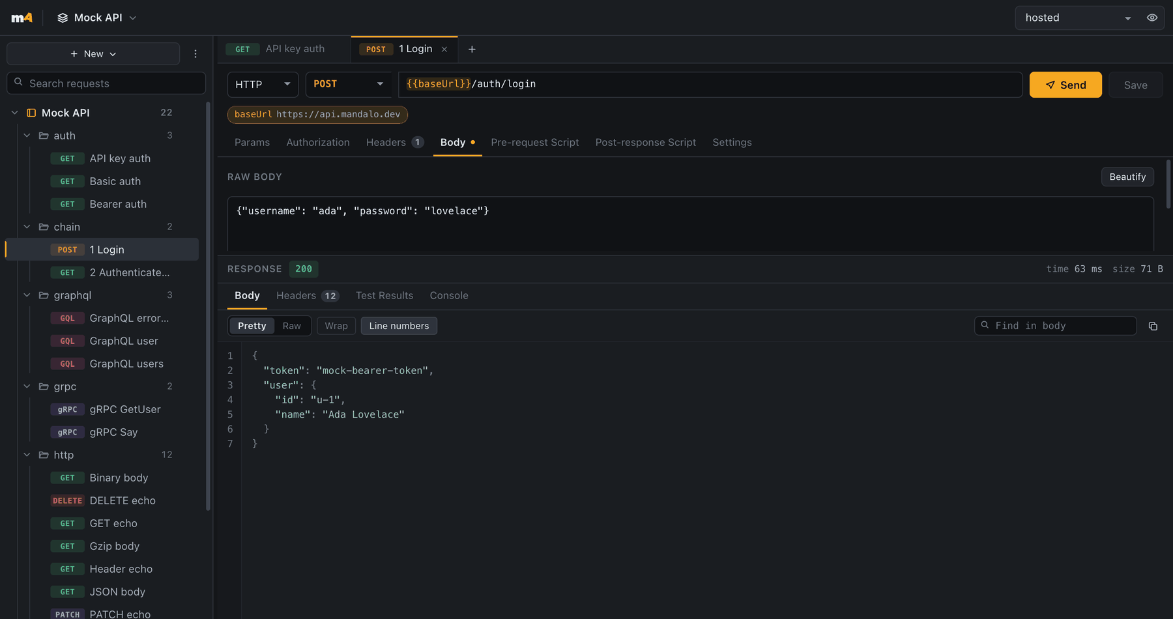This screenshot has width=1173, height=619.
Task: Switch response view to Raw
Action: pos(292,326)
